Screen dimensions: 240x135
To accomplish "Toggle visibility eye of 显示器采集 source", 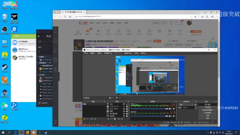I will pyautogui.click(x=124, y=114).
